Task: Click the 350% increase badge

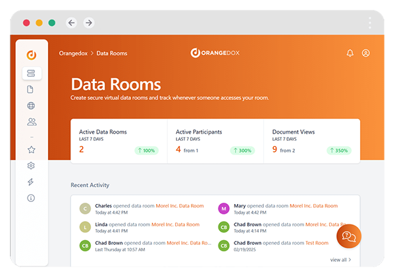Action: [x=339, y=151]
